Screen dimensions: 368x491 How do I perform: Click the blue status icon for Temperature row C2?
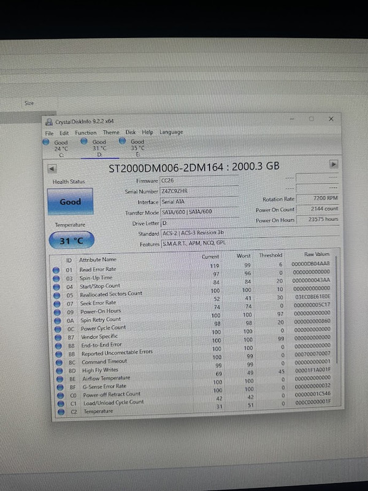tap(61, 412)
